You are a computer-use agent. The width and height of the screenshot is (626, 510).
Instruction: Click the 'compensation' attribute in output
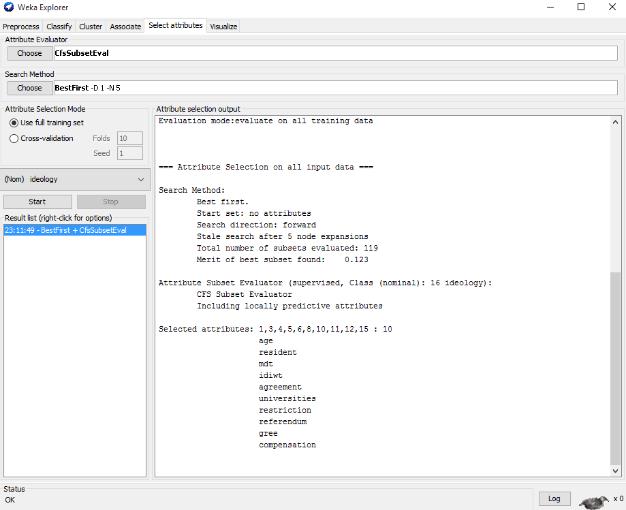pos(287,445)
